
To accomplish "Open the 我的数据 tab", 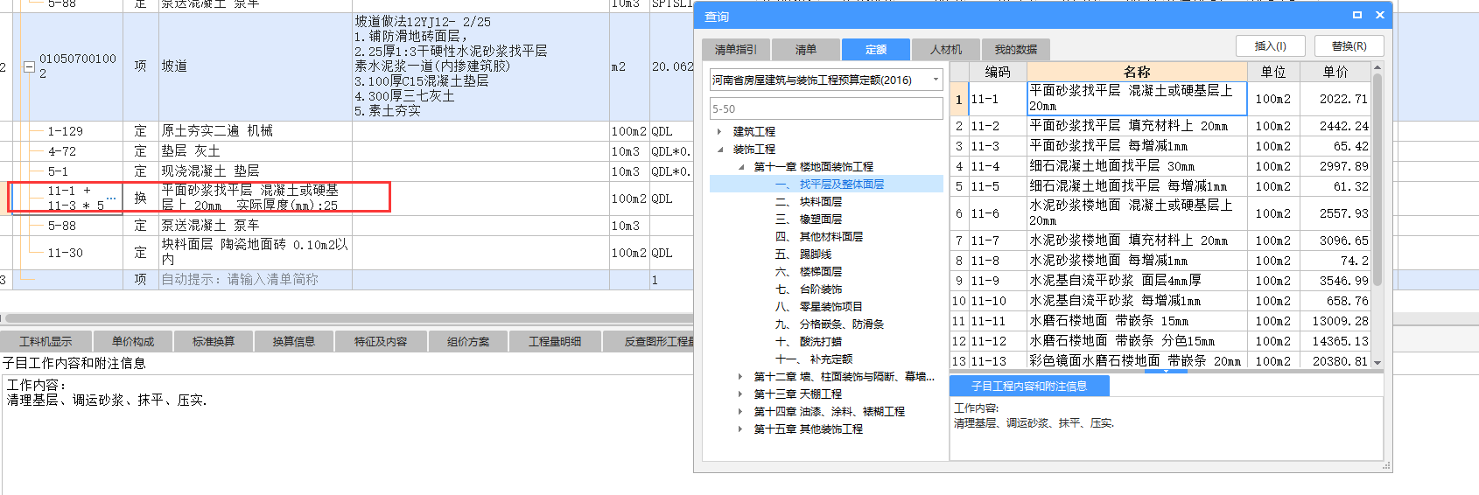I will pyautogui.click(x=1015, y=50).
